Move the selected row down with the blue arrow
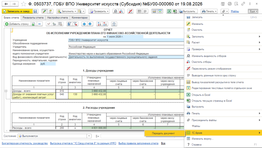Viewport: 262px width, 148px height. point(90,24)
